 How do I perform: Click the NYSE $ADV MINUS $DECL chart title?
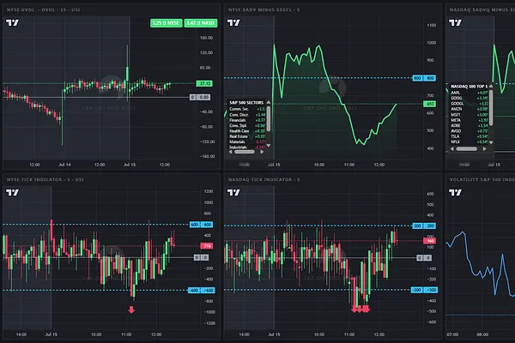264,9
